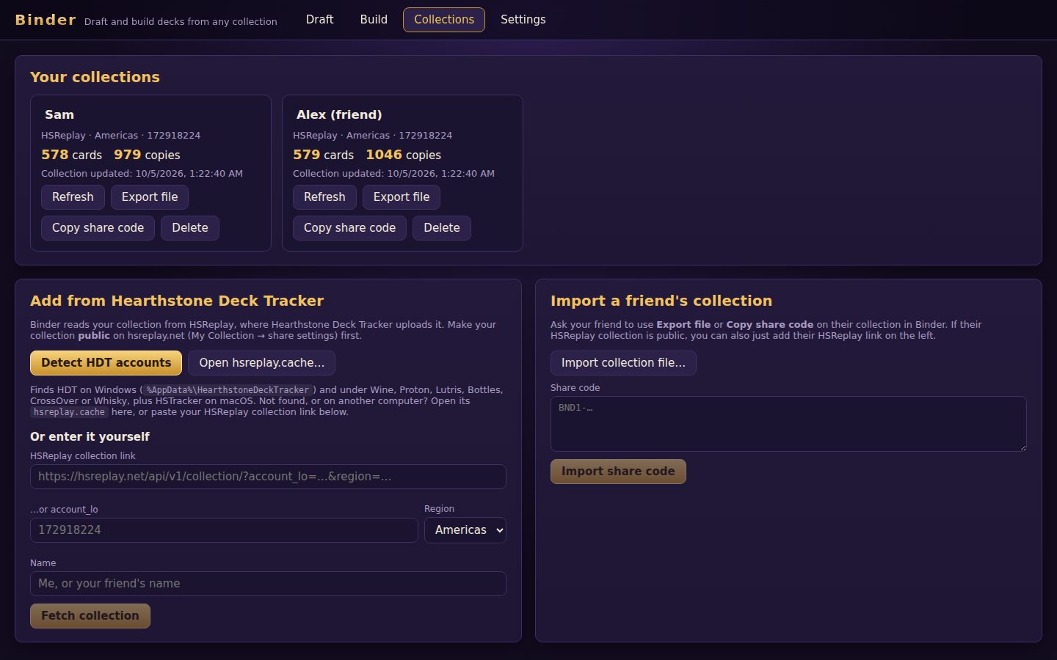Delete Sam's collection

tap(190, 228)
